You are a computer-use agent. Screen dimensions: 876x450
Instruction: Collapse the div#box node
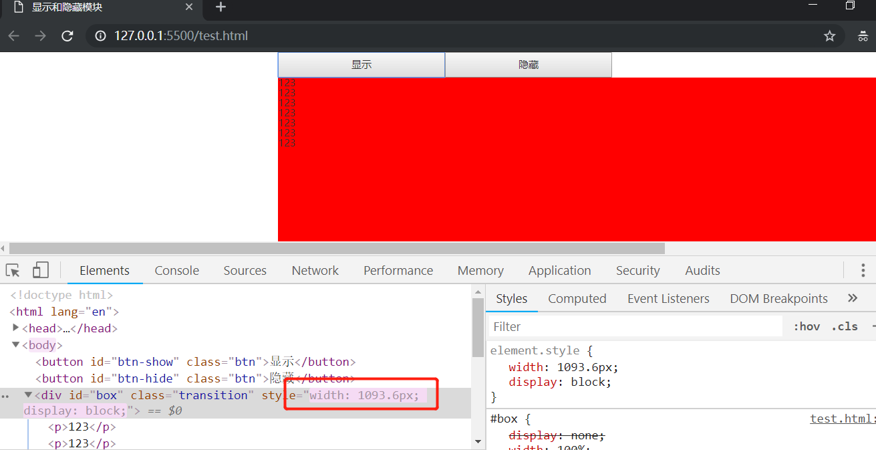coord(28,395)
